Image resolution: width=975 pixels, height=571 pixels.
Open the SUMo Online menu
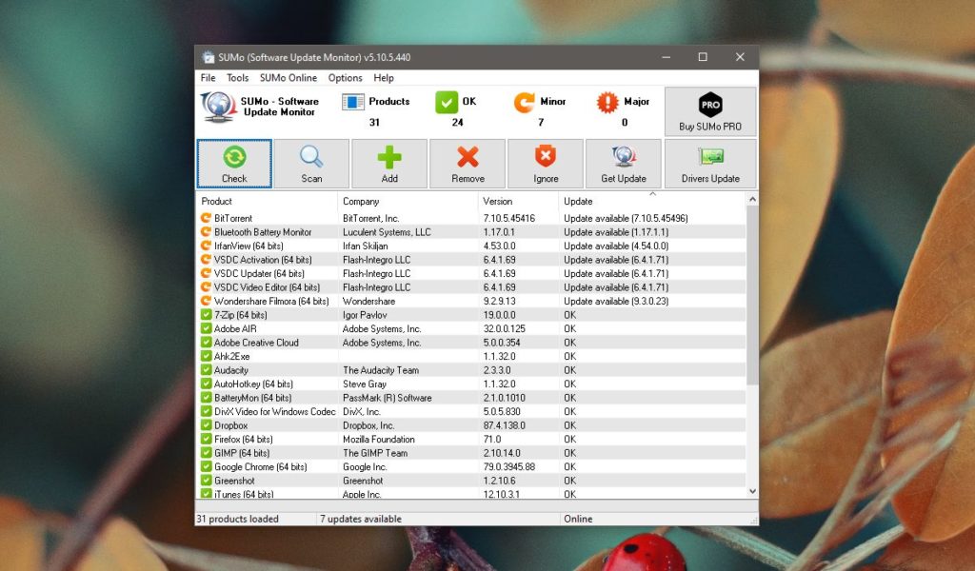[288, 78]
